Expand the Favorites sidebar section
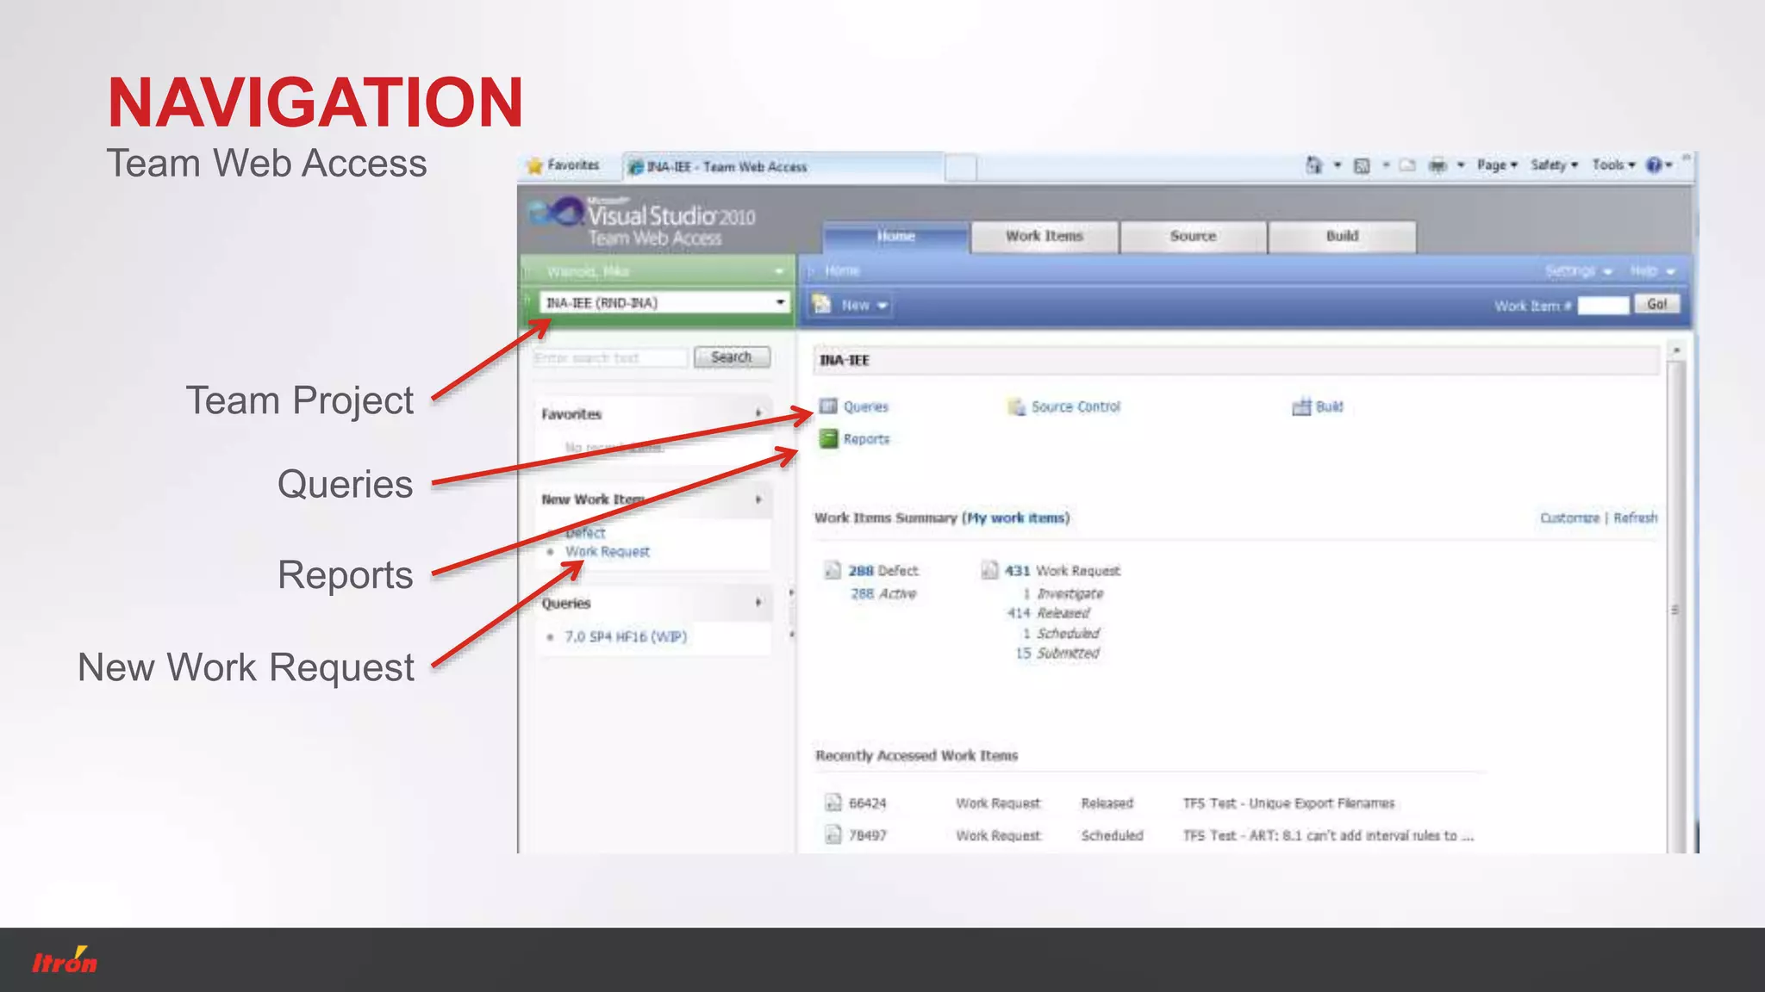The height and width of the screenshot is (992, 1765). coord(758,413)
